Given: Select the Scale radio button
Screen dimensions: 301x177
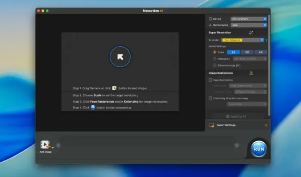Looking at the screenshot, I should (x=214, y=52).
